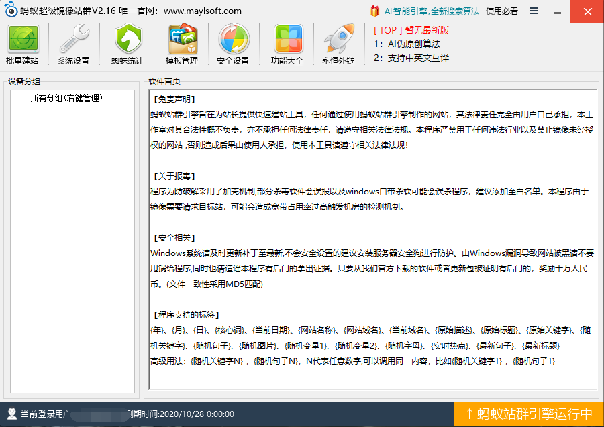Open 系统设置 wrench icon
The image size is (604, 427).
73,45
